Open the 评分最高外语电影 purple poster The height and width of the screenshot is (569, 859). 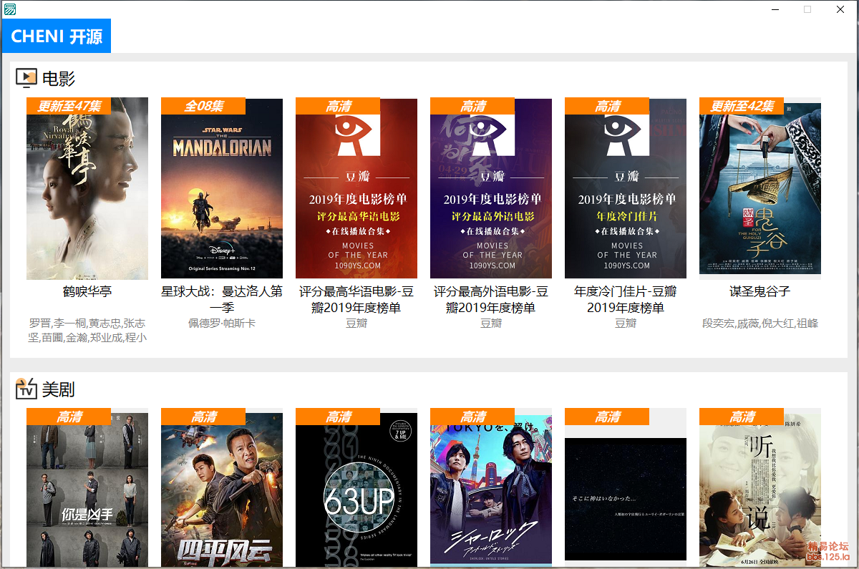point(491,188)
